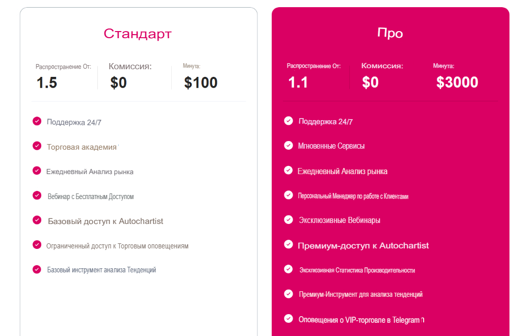Select the Стандарт plan heading
522x336 pixels.
[138, 34]
